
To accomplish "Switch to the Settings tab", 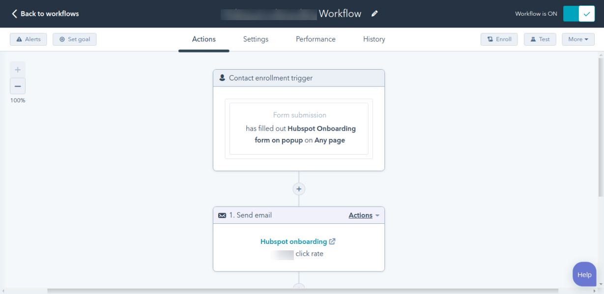I will pyautogui.click(x=256, y=39).
